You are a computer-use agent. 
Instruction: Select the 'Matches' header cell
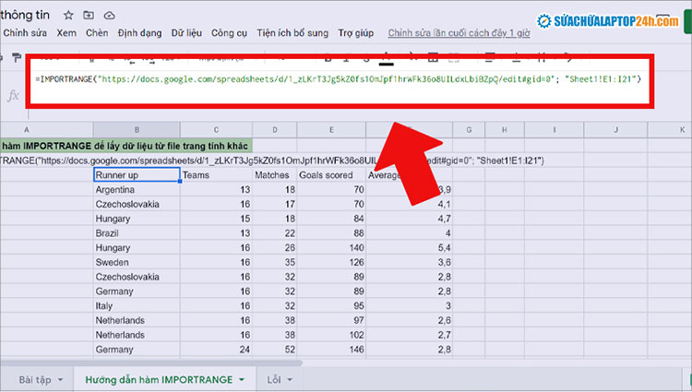275,175
